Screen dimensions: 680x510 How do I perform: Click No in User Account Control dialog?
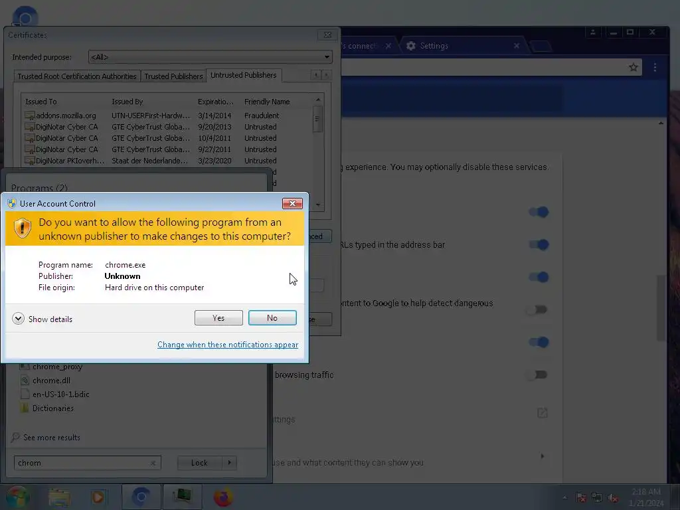(x=272, y=318)
